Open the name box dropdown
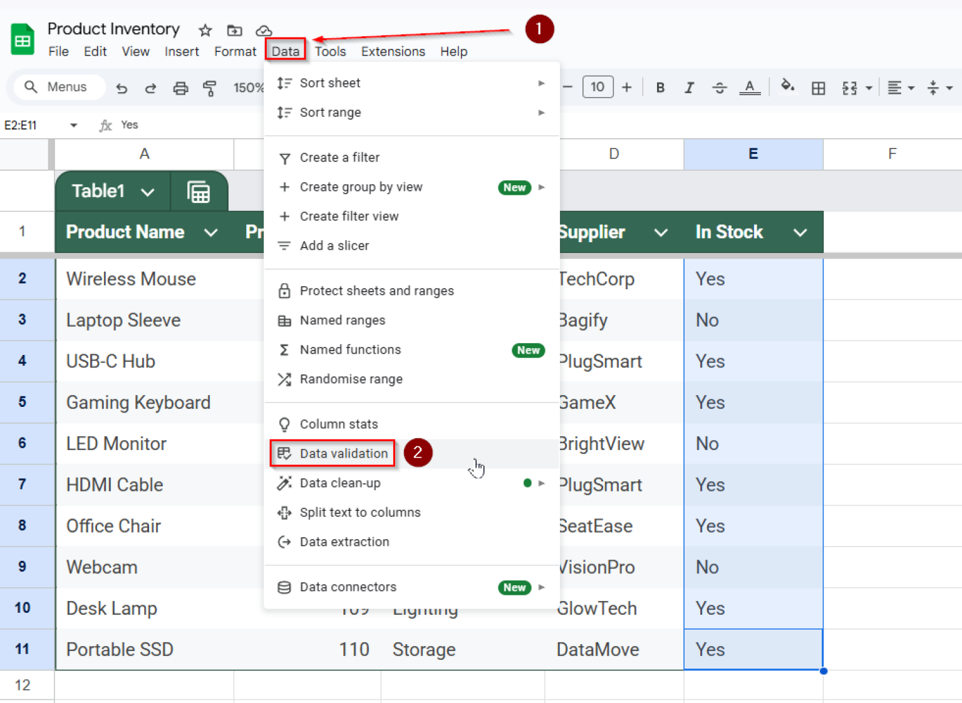Viewport: 962px width, 703px height. pyautogui.click(x=73, y=125)
